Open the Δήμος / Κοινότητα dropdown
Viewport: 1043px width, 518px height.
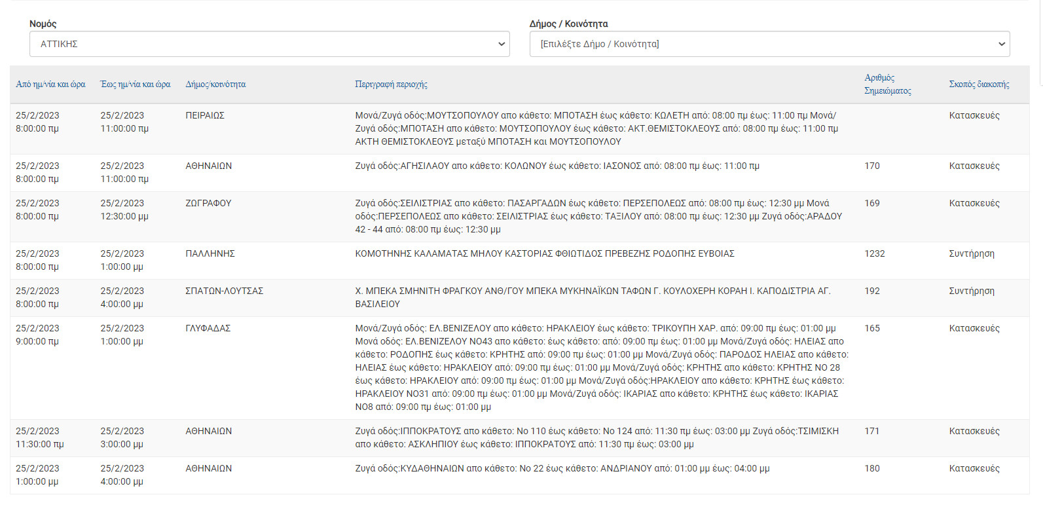(769, 44)
